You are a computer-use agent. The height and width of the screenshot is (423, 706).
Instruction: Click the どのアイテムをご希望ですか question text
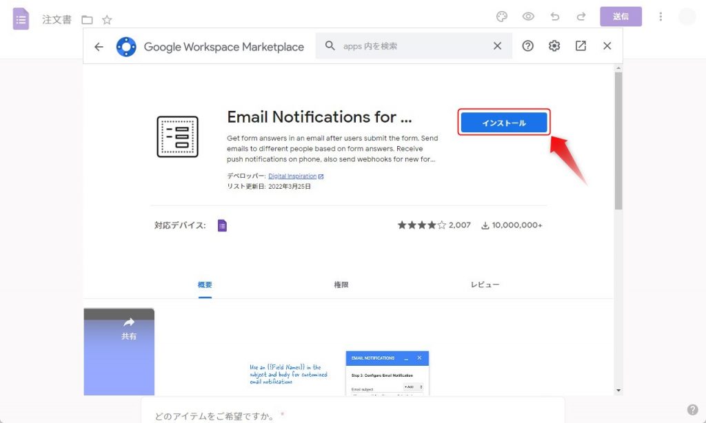pyautogui.click(x=214, y=416)
